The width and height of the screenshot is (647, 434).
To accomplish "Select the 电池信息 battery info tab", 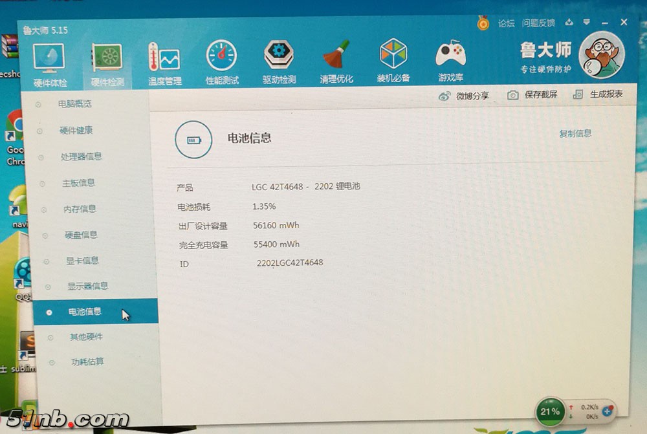I will [x=95, y=312].
